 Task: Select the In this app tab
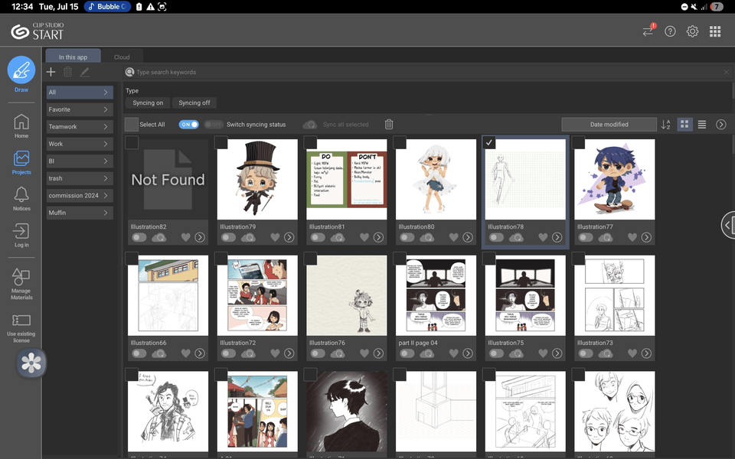(73, 56)
